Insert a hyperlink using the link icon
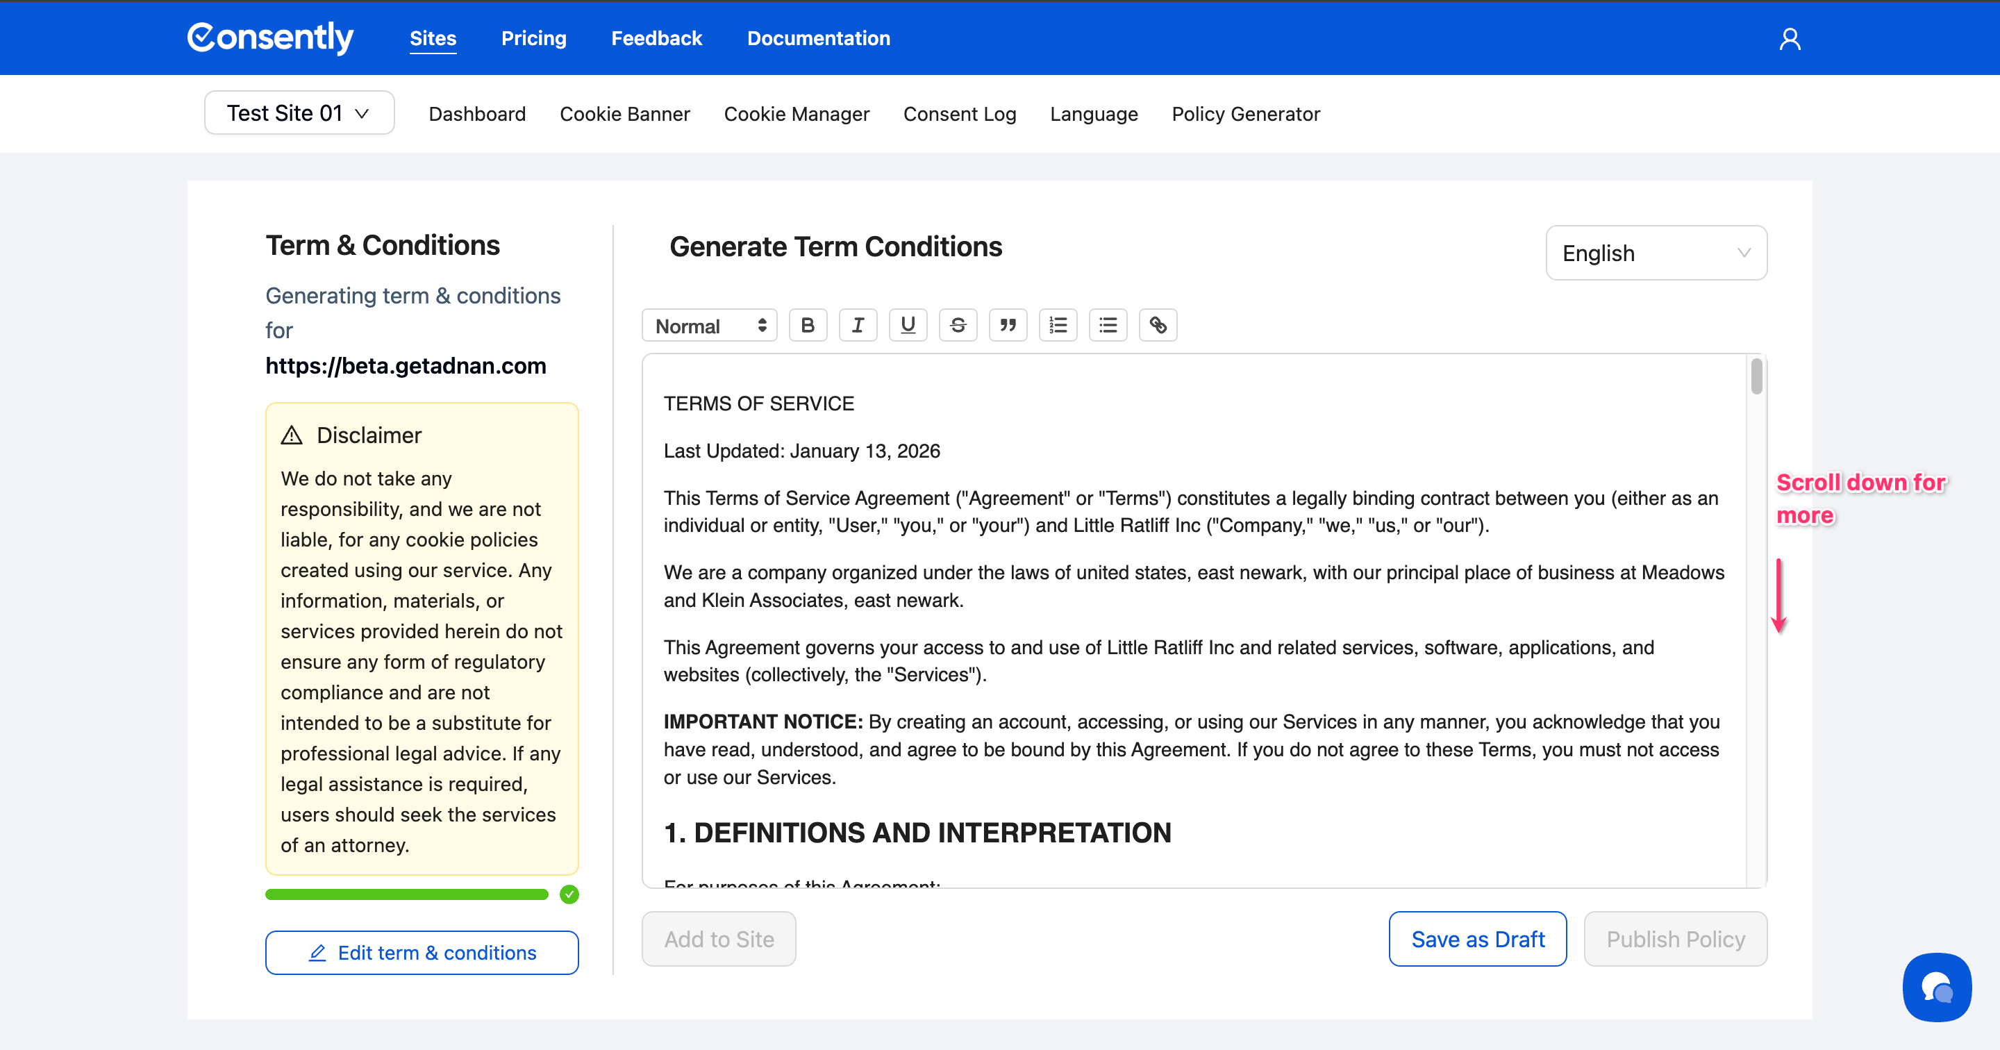This screenshot has height=1050, width=2000. (x=1158, y=326)
